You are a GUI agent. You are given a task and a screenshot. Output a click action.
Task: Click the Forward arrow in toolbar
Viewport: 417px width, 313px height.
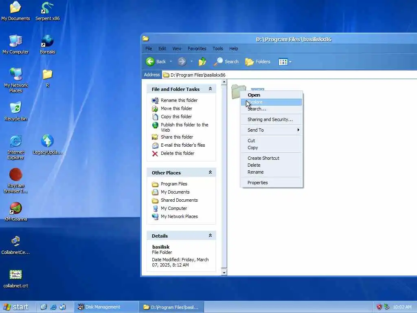click(x=182, y=62)
